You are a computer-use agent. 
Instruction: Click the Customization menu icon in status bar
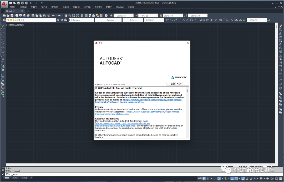tap(281, 178)
